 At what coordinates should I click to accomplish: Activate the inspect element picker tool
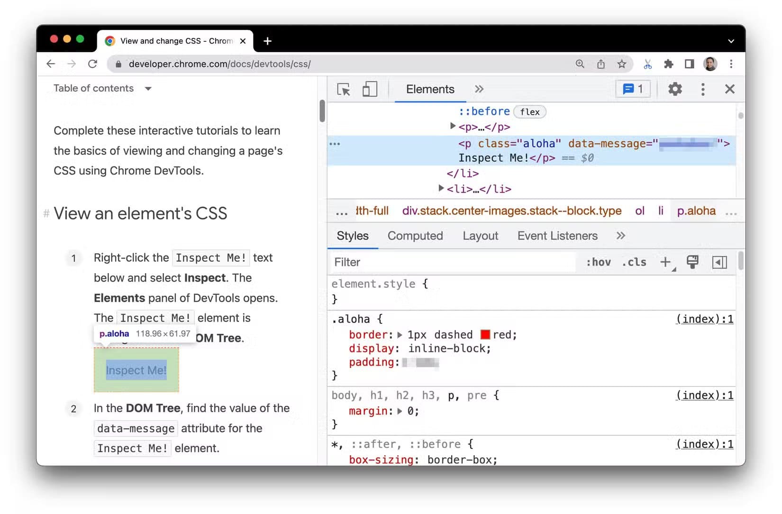pos(344,89)
